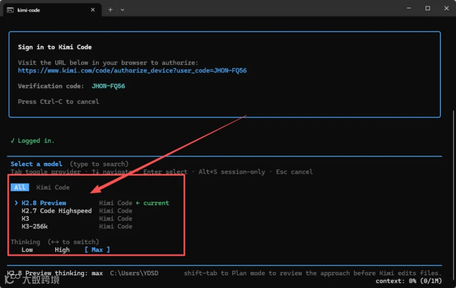The height and width of the screenshot is (288, 456).
Task: Close the kimi-code tab
Action: click(x=93, y=10)
